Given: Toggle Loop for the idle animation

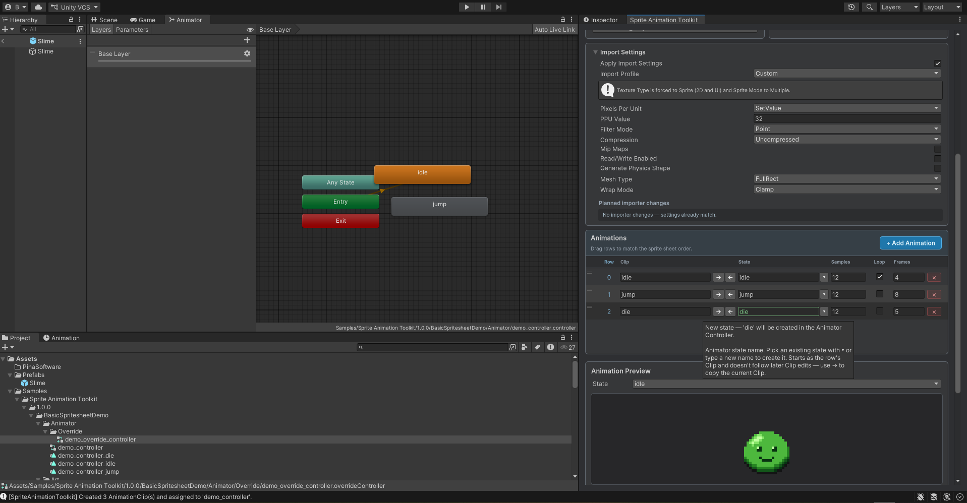Looking at the screenshot, I should [880, 277].
